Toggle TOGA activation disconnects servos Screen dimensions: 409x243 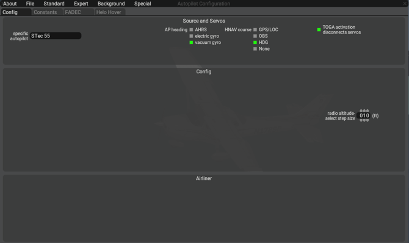tap(319, 30)
